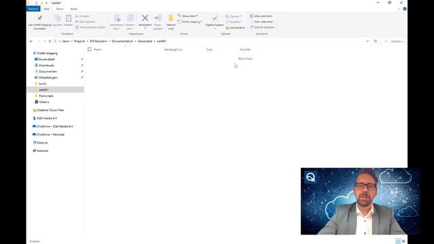The height and width of the screenshot is (244, 434).
Task: Refresh the folder view
Action: 375,41
